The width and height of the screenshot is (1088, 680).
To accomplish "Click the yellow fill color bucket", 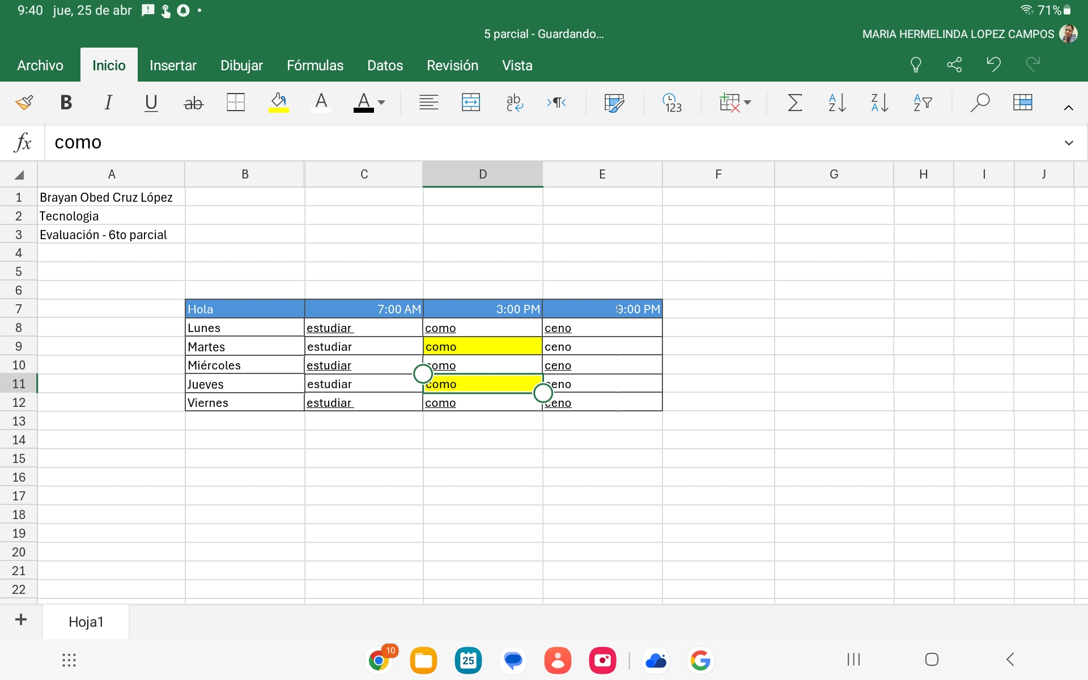I will [x=278, y=103].
